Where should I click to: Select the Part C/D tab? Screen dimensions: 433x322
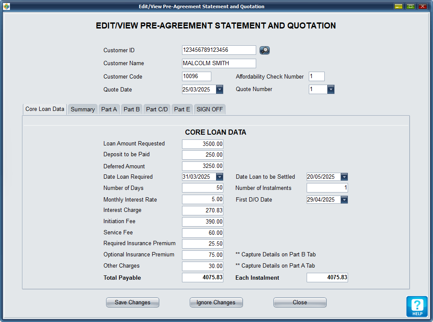(x=157, y=110)
